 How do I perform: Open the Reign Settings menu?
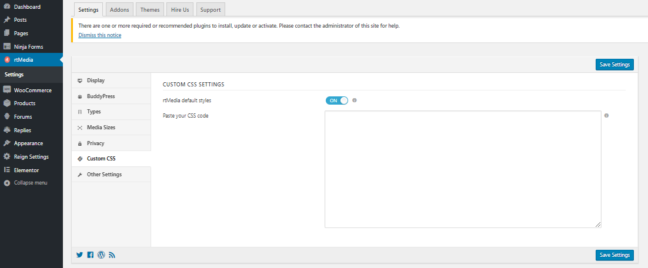(31, 156)
